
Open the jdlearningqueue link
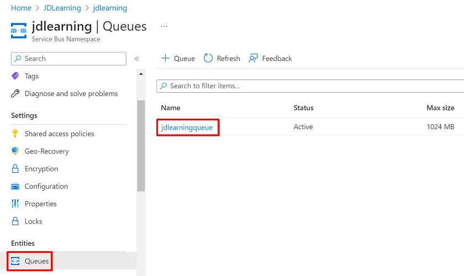tap(187, 128)
